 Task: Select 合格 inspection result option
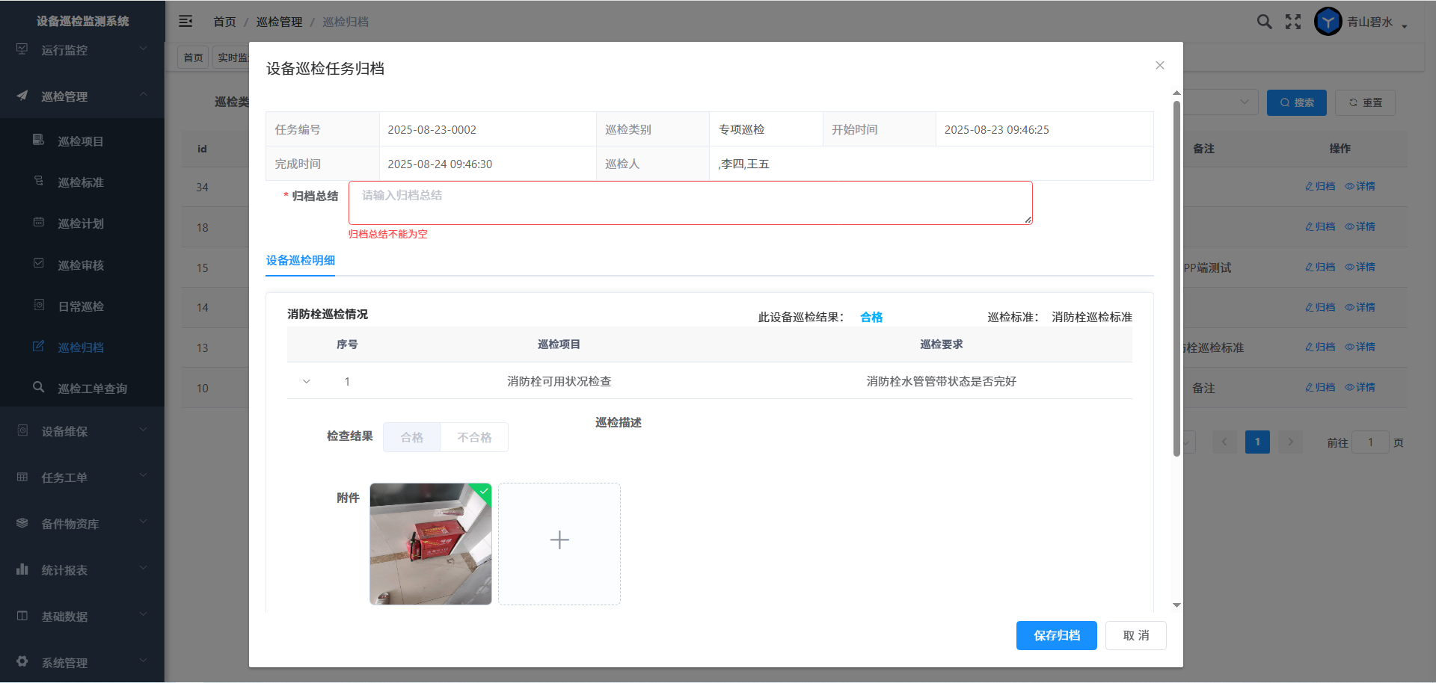point(411,437)
